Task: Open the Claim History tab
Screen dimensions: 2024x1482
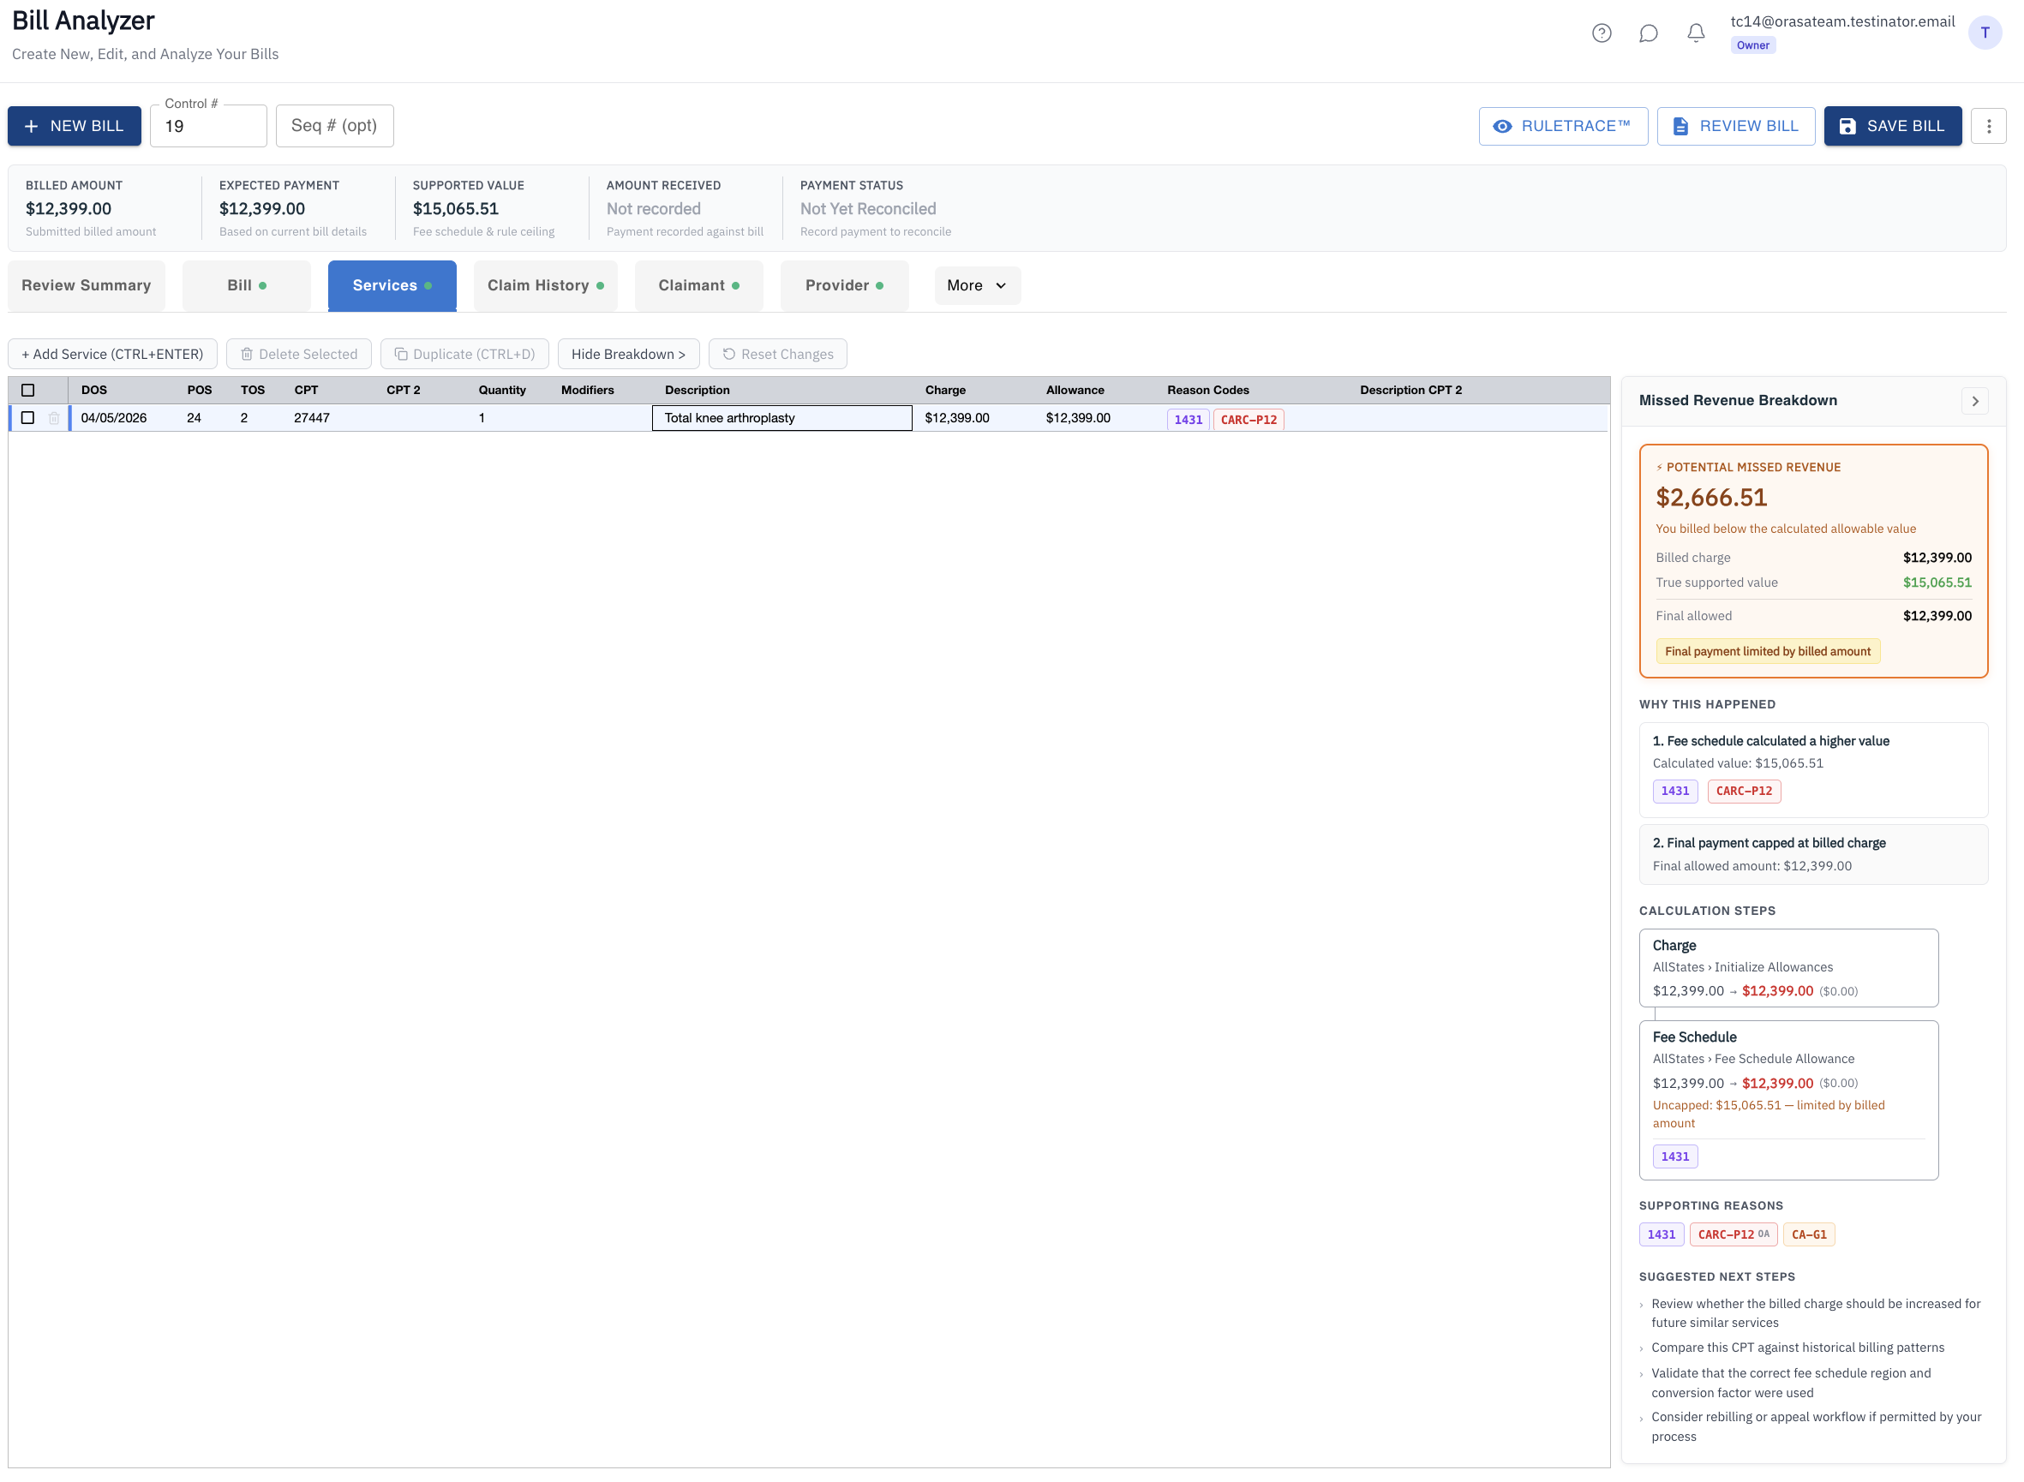Action: click(x=546, y=285)
